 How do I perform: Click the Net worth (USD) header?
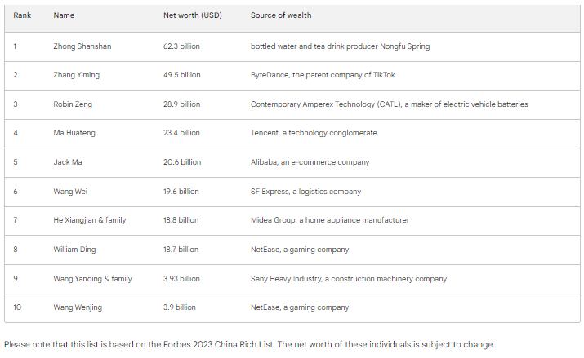[x=193, y=15]
